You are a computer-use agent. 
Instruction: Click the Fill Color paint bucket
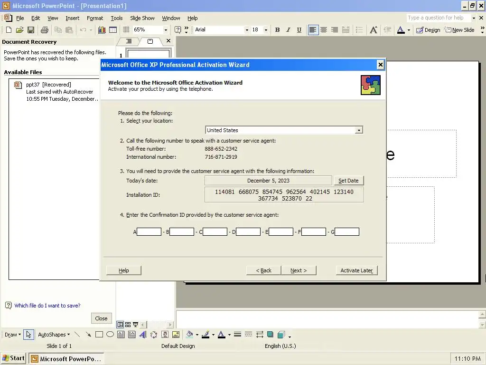[189, 335]
